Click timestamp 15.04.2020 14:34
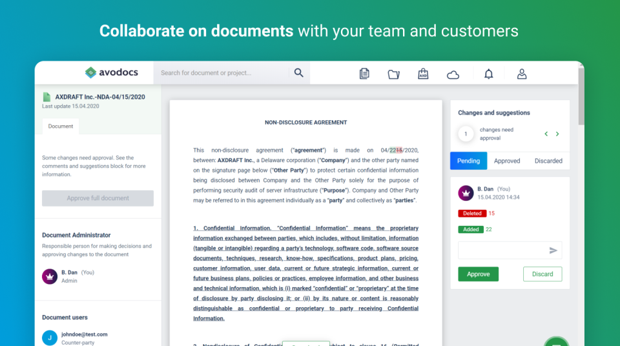620x346 pixels. click(x=498, y=198)
